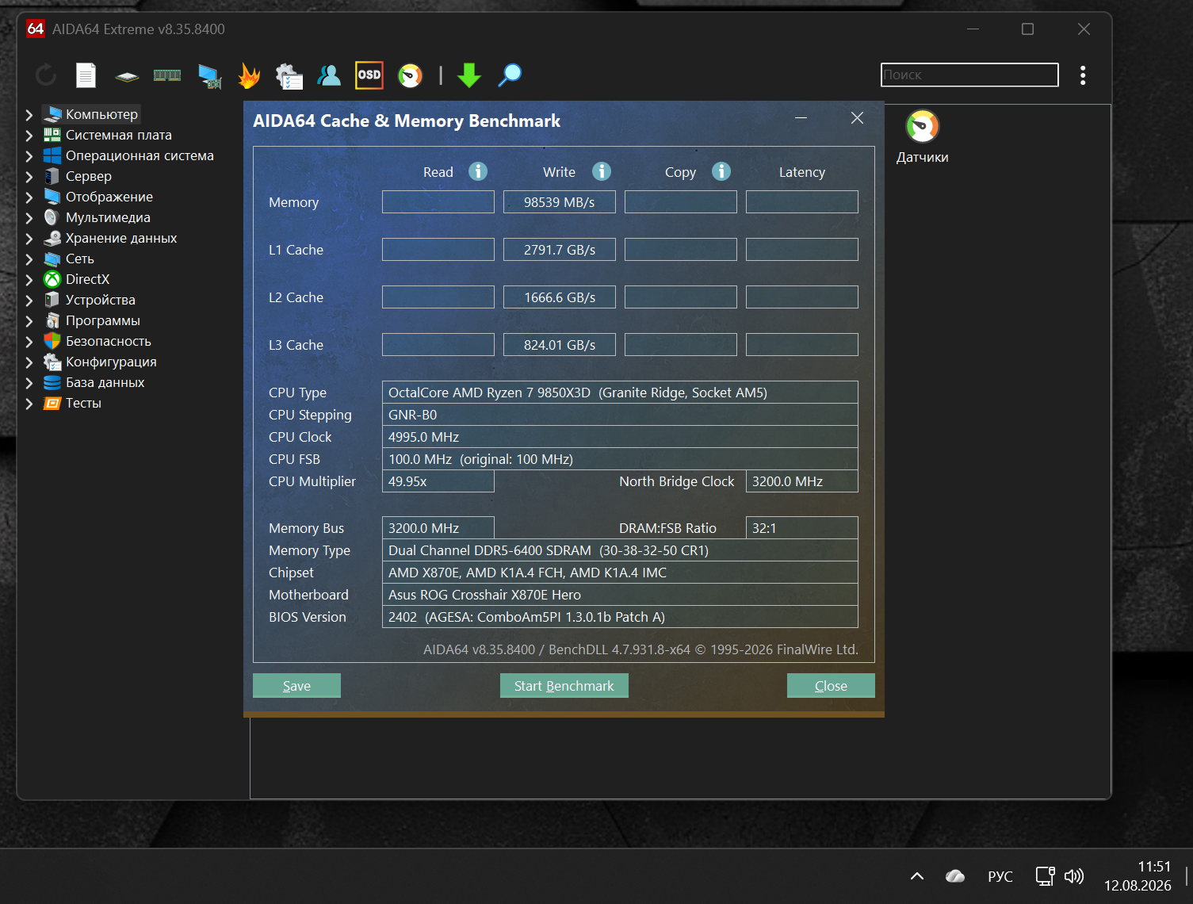Click the L3 Cache Write value 824.01 GB/s

coord(560,345)
